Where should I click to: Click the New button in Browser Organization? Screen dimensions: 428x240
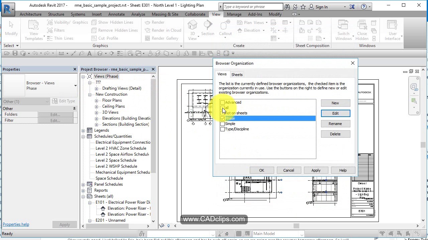click(x=335, y=103)
